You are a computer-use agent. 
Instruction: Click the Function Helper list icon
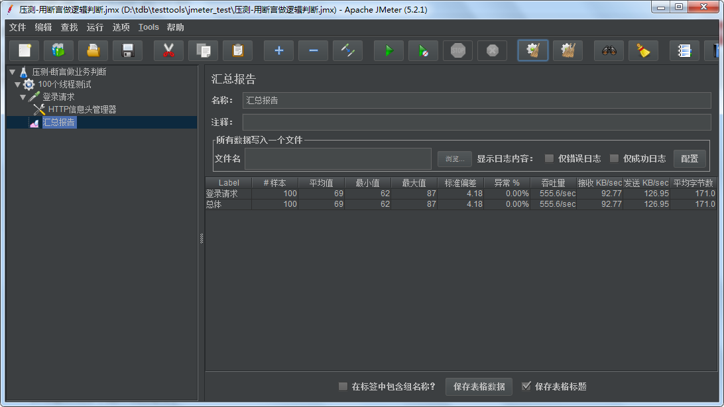coord(684,50)
